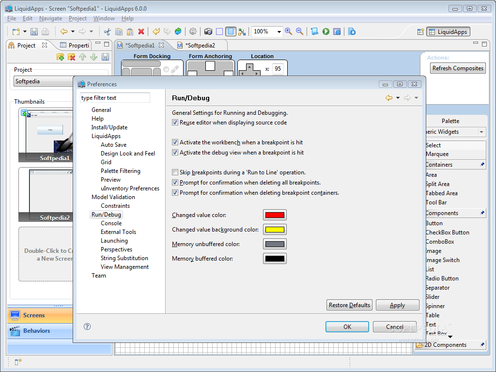Click the OK button in Preferences
This screenshot has height=372, width=496.
click(x=347, y=327)
